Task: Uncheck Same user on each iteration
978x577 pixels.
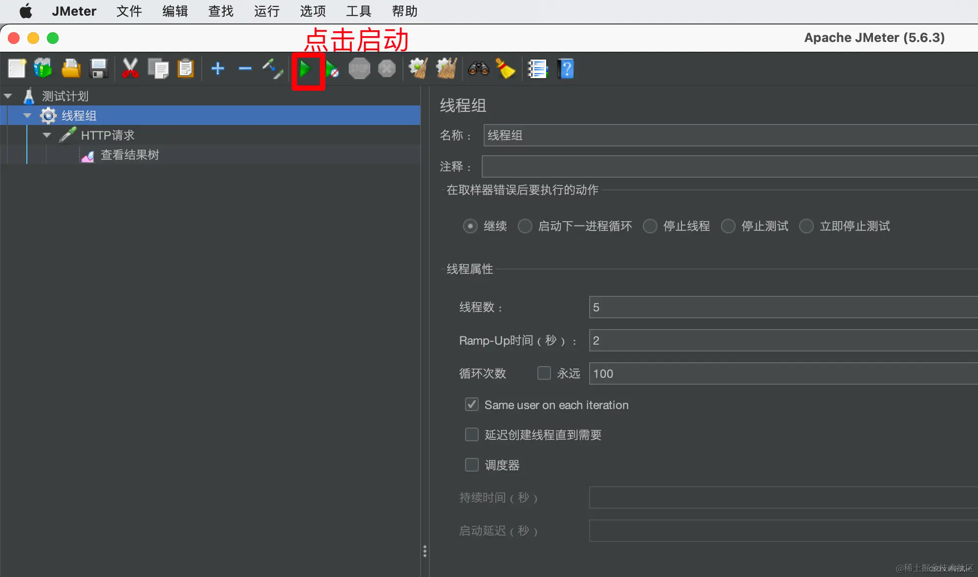Action: tap(471, 405)
